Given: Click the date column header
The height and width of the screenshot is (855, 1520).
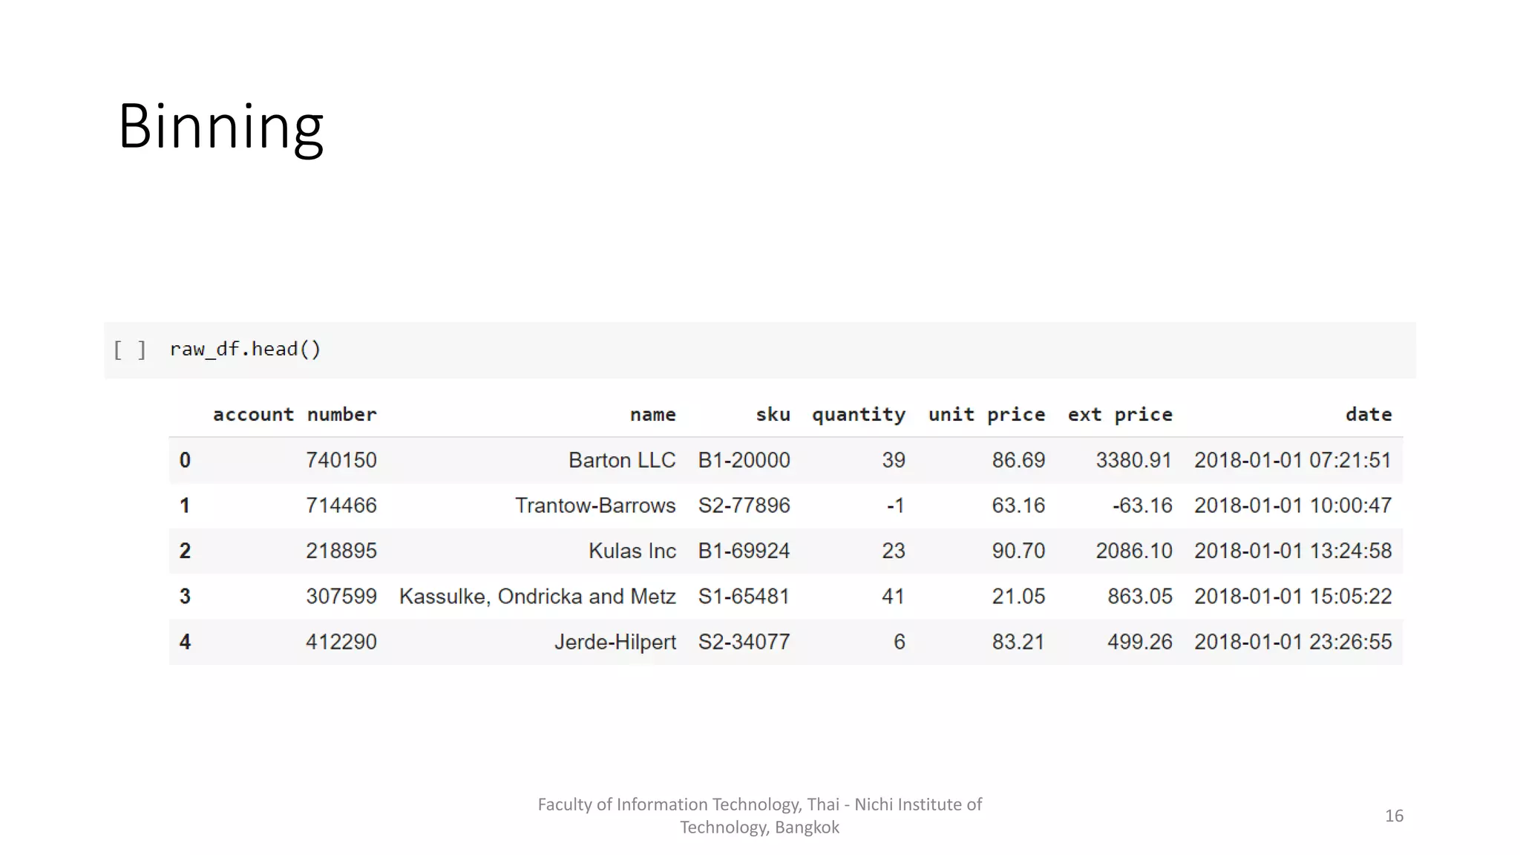Looking at the screenshot, I should coord(1369,414).
